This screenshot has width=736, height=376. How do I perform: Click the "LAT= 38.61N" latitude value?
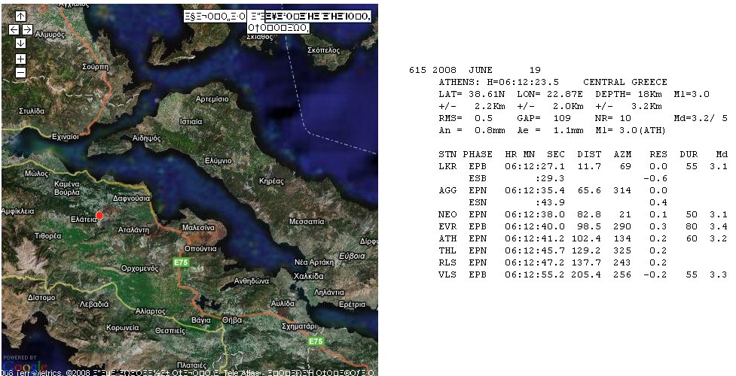[x=472, y=94]
